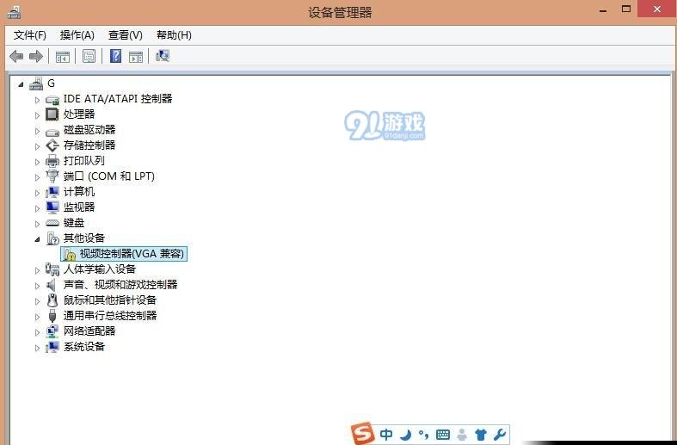Open the 帮助(H) menu

pos(174,35)
